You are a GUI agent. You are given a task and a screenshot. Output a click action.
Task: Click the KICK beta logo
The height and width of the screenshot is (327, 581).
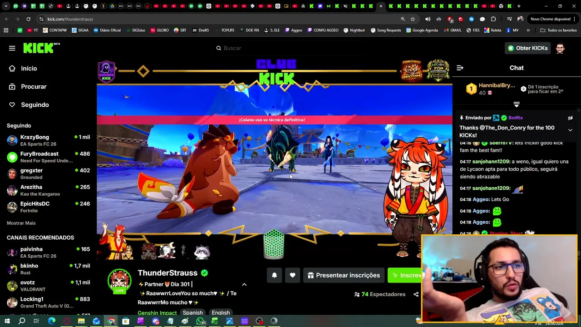[x=41, y=48]
